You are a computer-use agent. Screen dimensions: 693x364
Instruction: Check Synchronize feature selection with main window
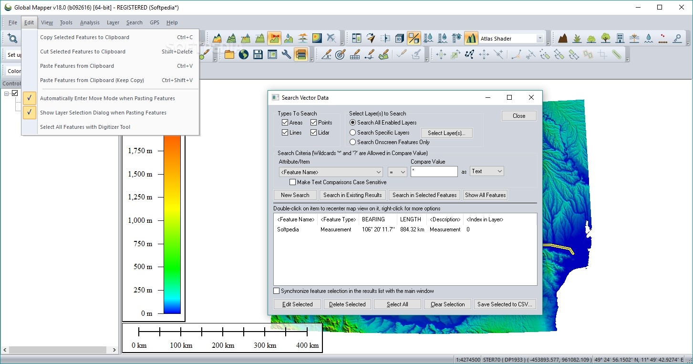[276, 291]
